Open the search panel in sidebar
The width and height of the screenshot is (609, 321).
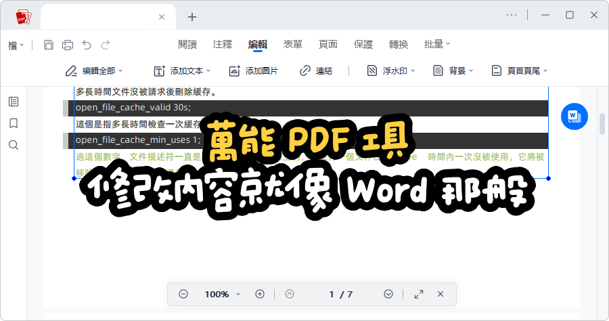[x=14, y=146]
